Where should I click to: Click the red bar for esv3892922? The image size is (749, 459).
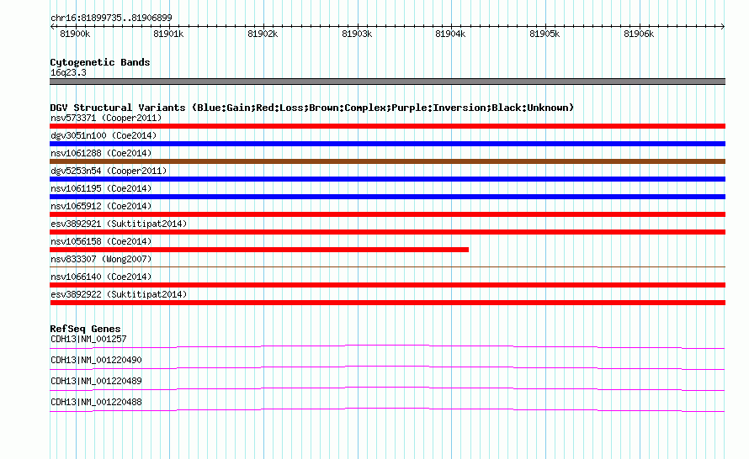pyautogui.click(x=387, y=303)
